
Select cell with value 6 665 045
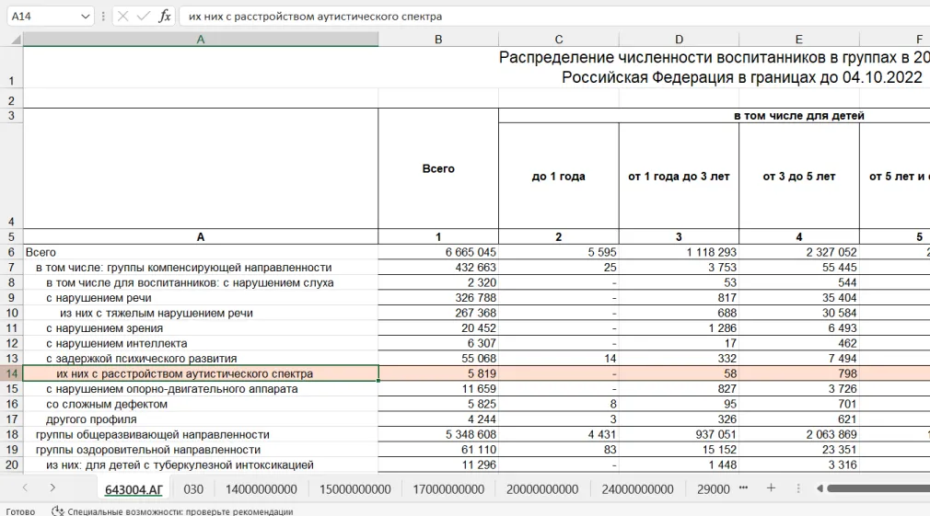(438, 252)
